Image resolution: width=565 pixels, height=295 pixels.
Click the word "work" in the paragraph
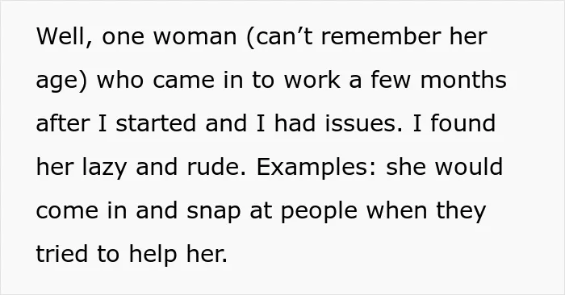(312, 80)
